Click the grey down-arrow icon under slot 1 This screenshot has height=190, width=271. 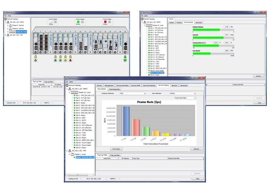click(36, 60)
